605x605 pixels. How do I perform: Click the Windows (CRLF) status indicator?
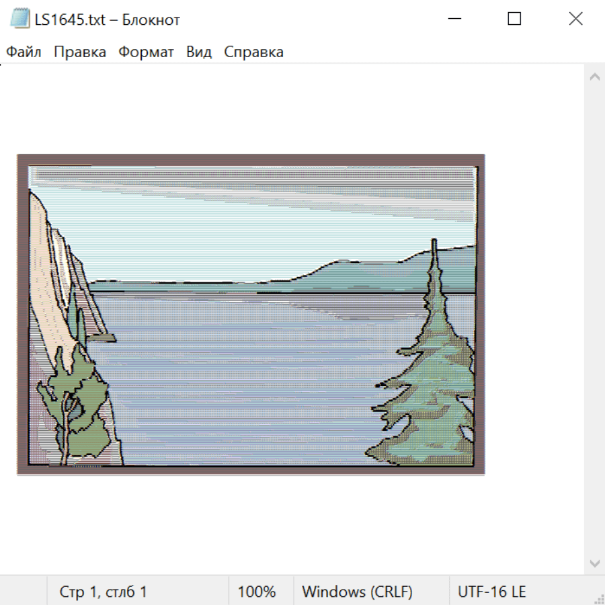pyautogui.click(x=358, y=592)
